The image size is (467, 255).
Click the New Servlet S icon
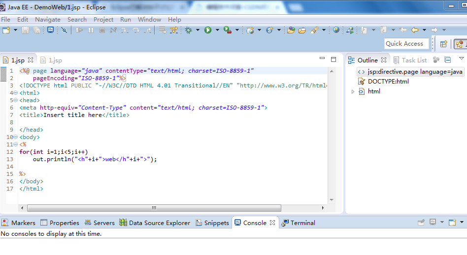point(269,30)
